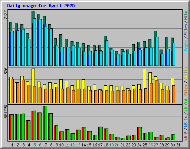Click the cyan pages bar for day 6
190x149 pixels.
point(40,42)
